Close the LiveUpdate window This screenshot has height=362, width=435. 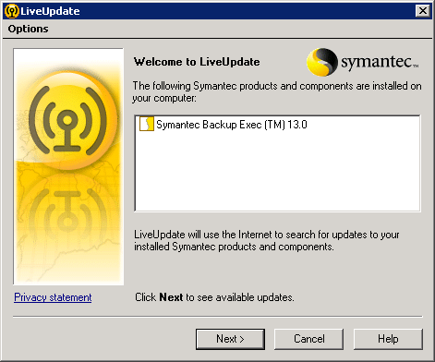coord(423,11)
